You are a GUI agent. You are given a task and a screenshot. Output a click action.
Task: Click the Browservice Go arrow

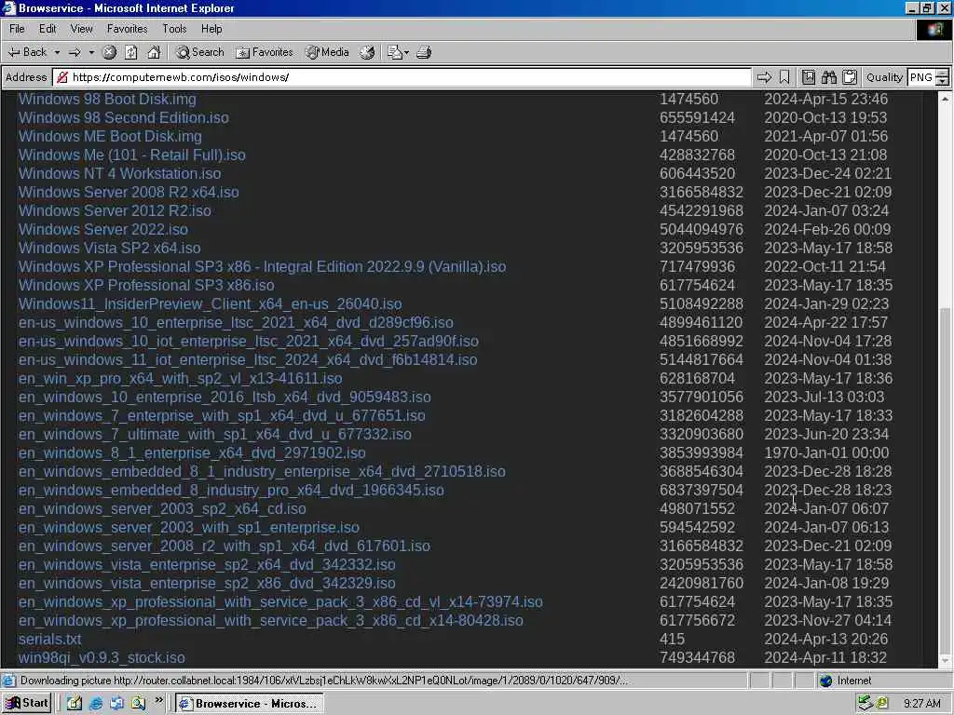(764, 77)
